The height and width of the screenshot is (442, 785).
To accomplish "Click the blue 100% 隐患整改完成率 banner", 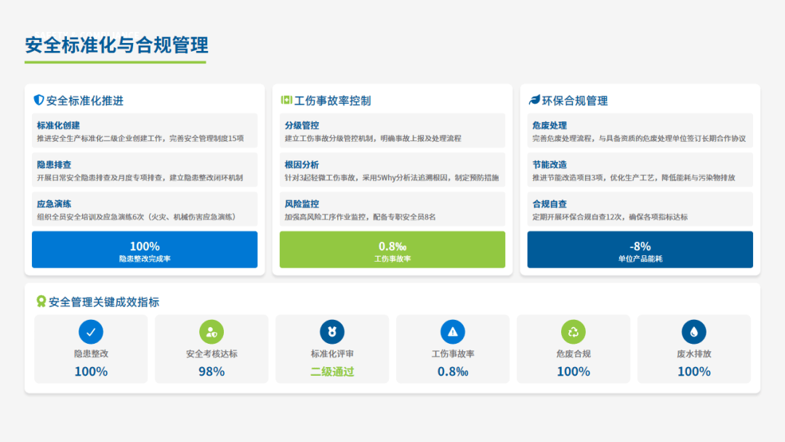I will click(145, 250).
